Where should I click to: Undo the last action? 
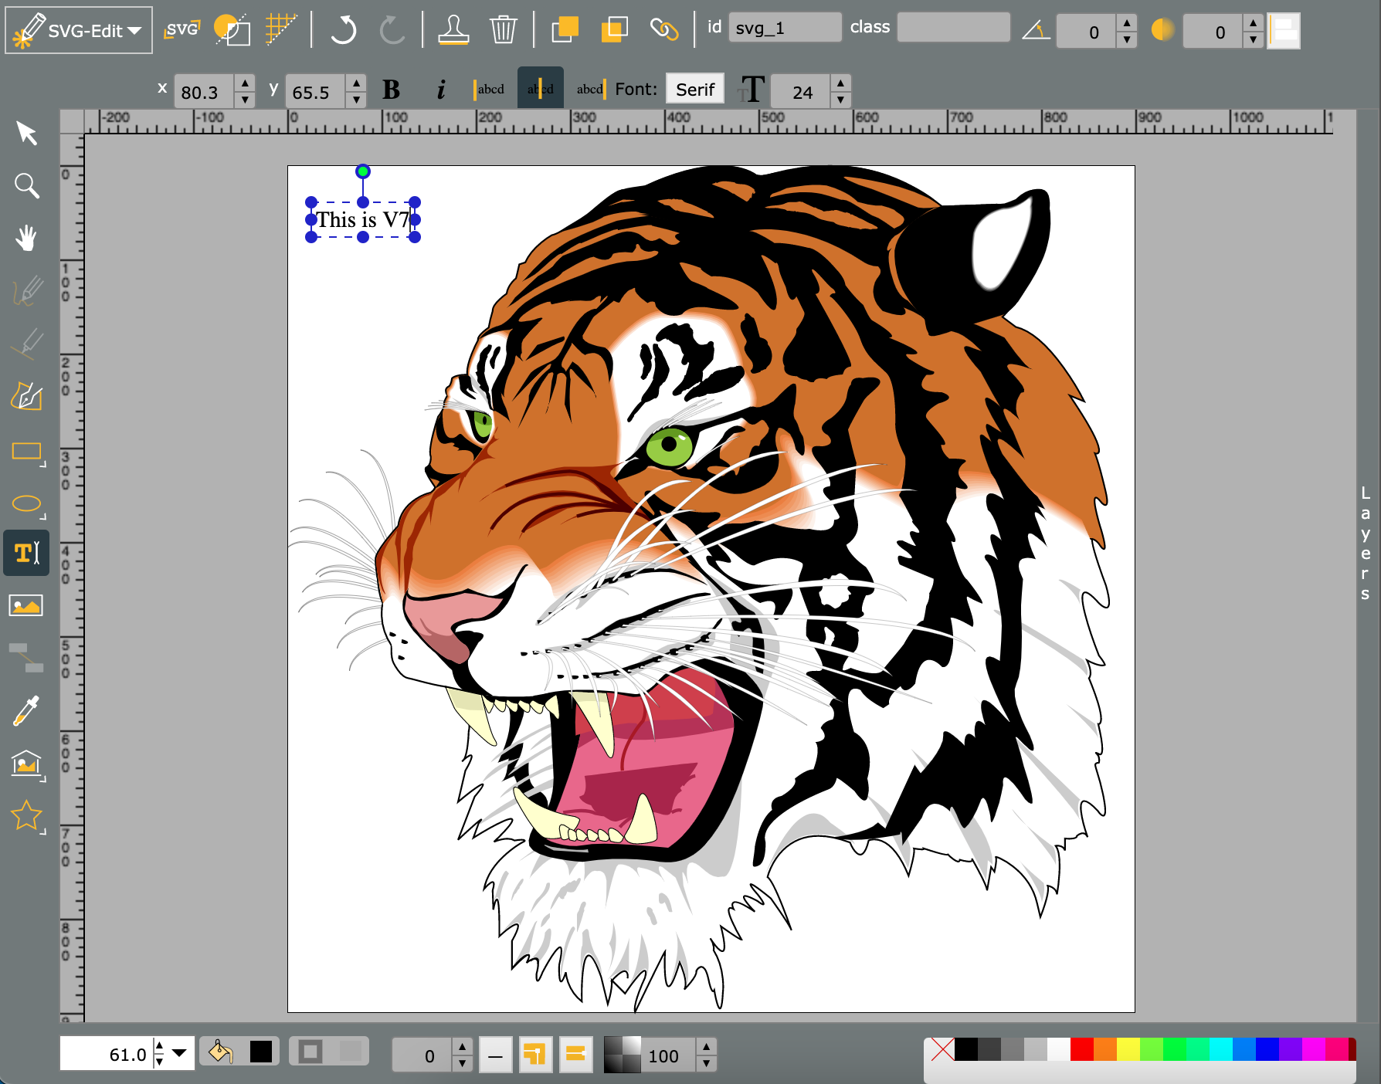point(342,29)
